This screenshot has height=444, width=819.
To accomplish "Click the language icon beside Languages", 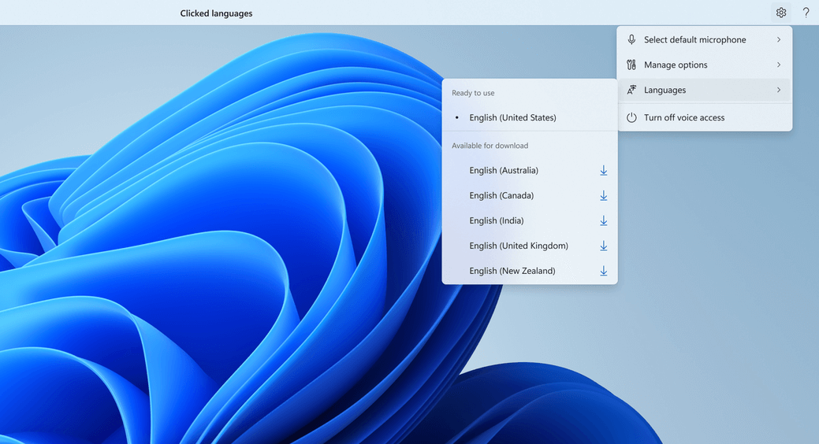I will [x=631, y=90].
